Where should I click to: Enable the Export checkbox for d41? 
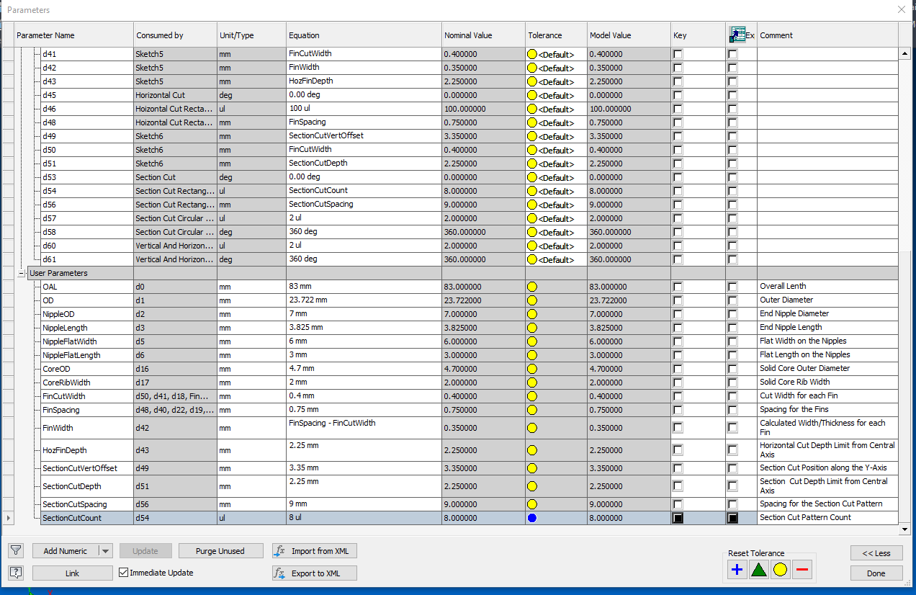click(x=732, y=53)
